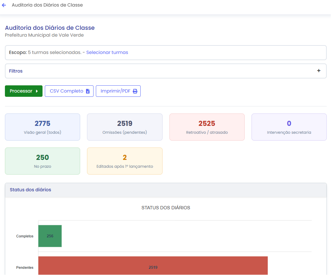Select the Retroativo / atrasado card
Image resolution: width=331 pixels, height=275 pixels.
[x=207, y=127]
